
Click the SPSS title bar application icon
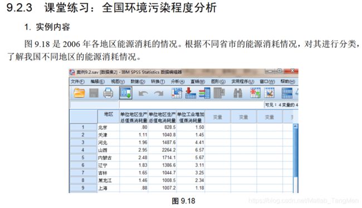[72, 72]
